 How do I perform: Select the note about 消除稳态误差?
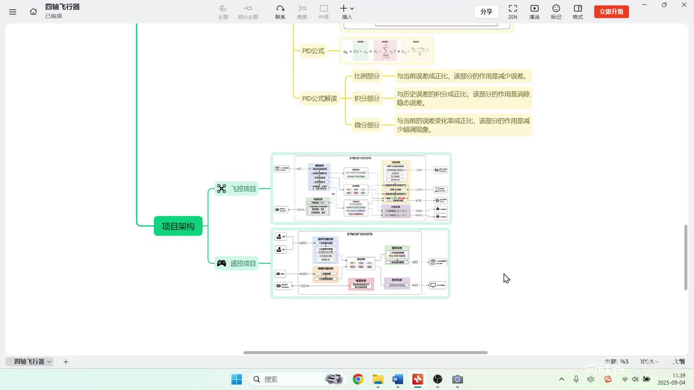pos(463,99)
